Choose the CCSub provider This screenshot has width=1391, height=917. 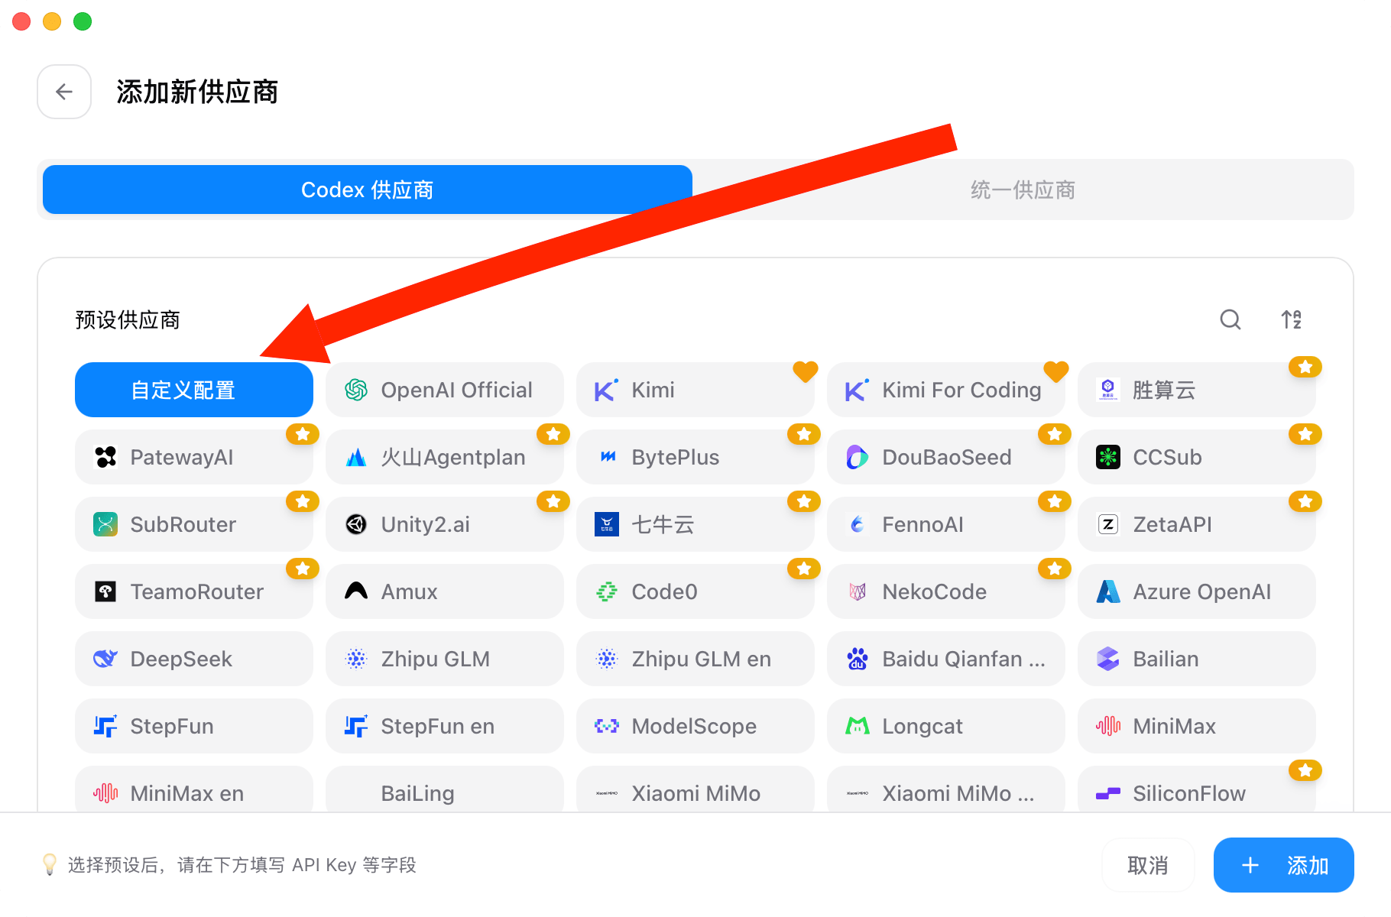coord(1197,457)
